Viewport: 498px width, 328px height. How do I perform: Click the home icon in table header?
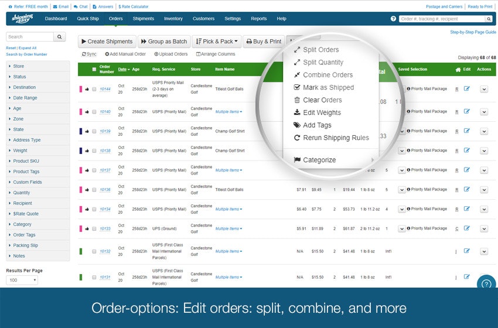458,70
